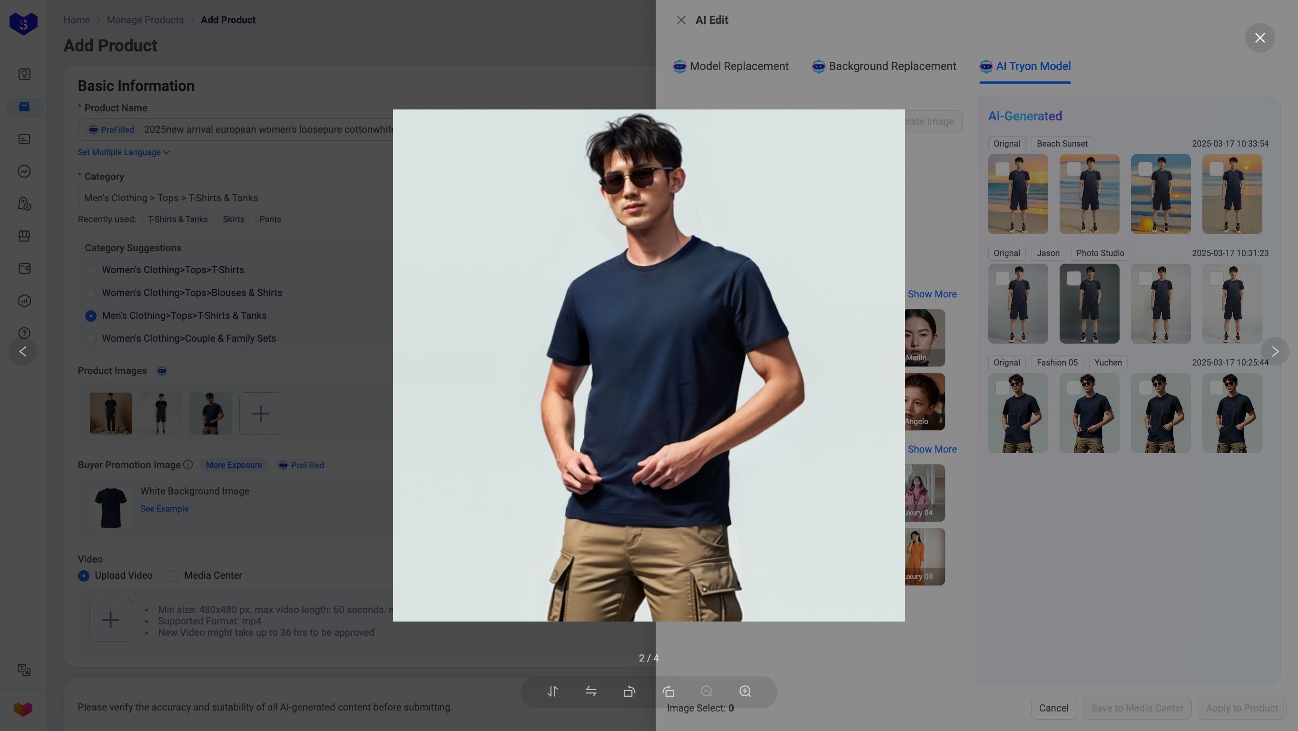This screenshot has width=1298, height=731.
Task: Open the See Example link
Action: (x=164, y=509)
